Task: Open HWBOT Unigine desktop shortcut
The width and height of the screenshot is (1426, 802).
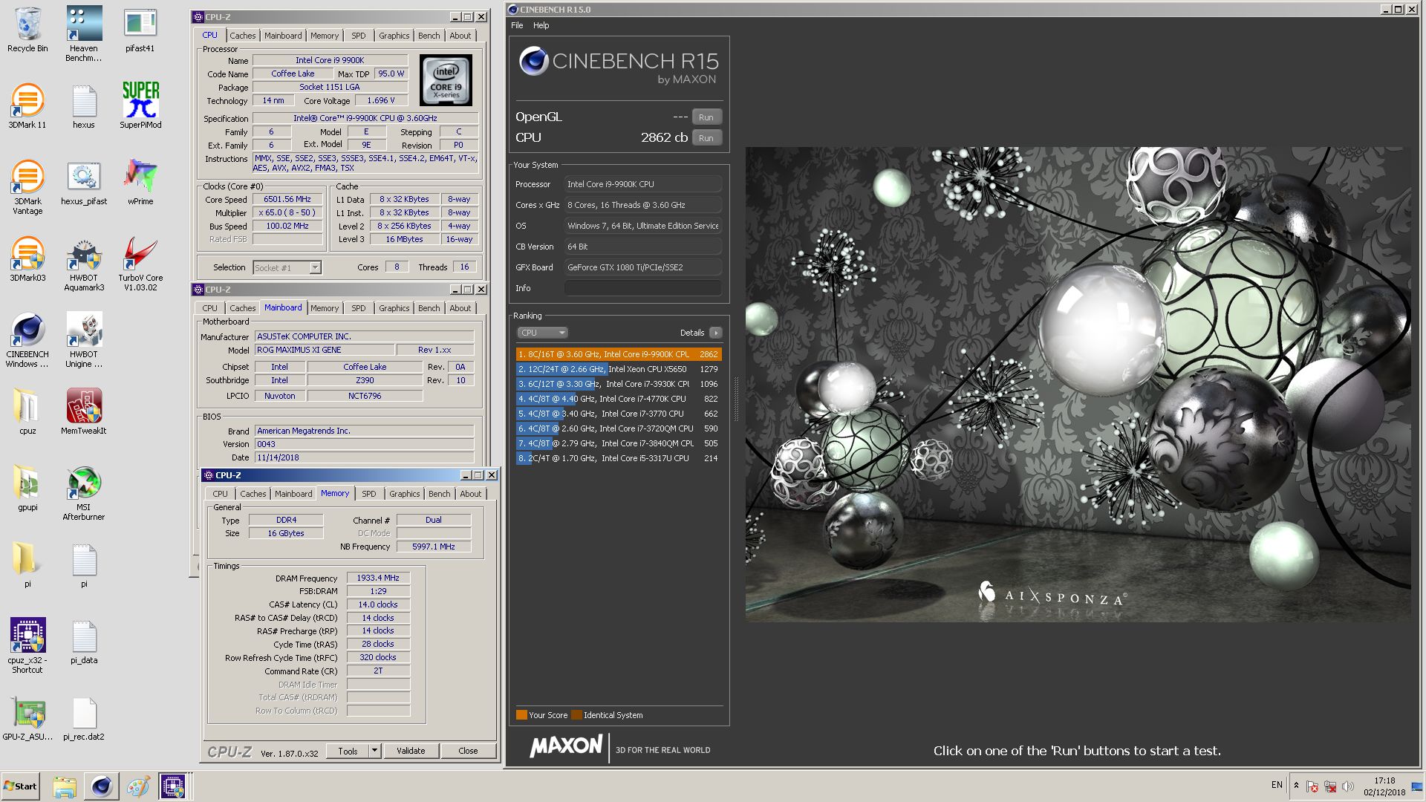Action: tap(84, 340)
